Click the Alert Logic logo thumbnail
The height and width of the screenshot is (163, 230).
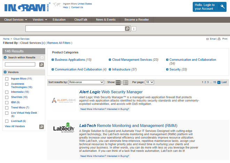64,100
